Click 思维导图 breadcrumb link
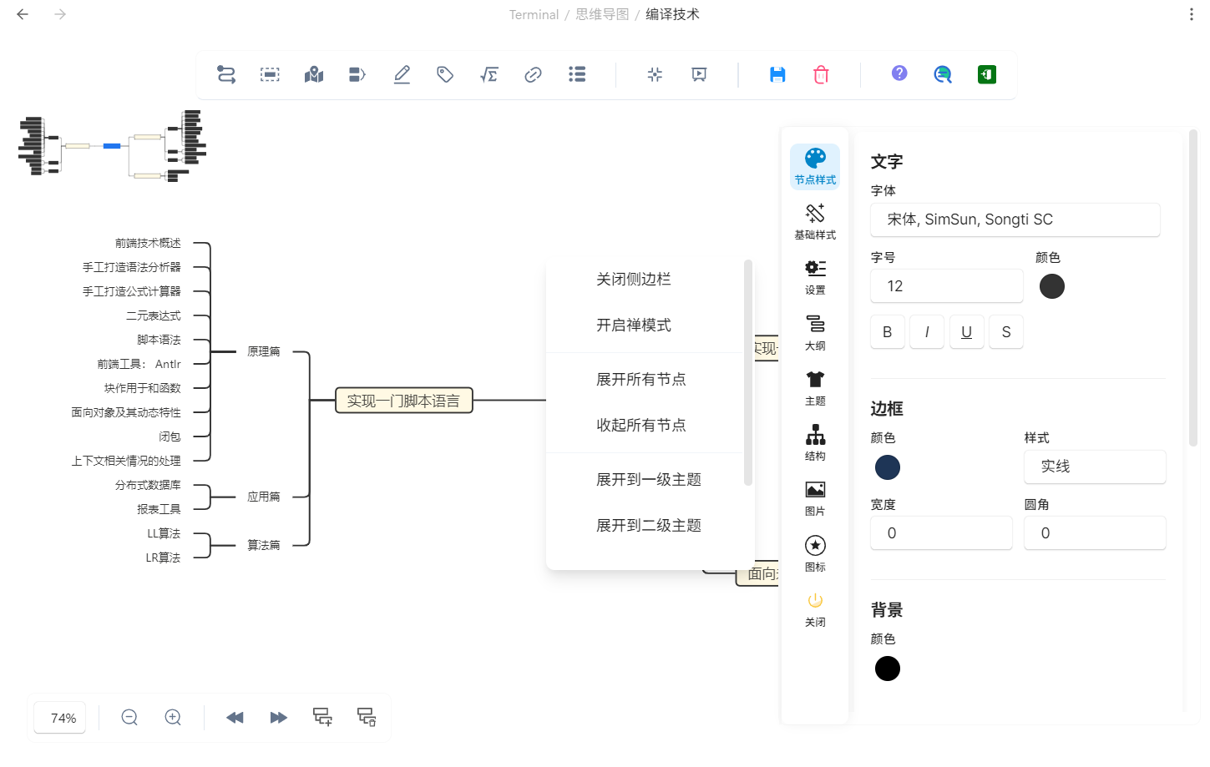 [602, 14]
